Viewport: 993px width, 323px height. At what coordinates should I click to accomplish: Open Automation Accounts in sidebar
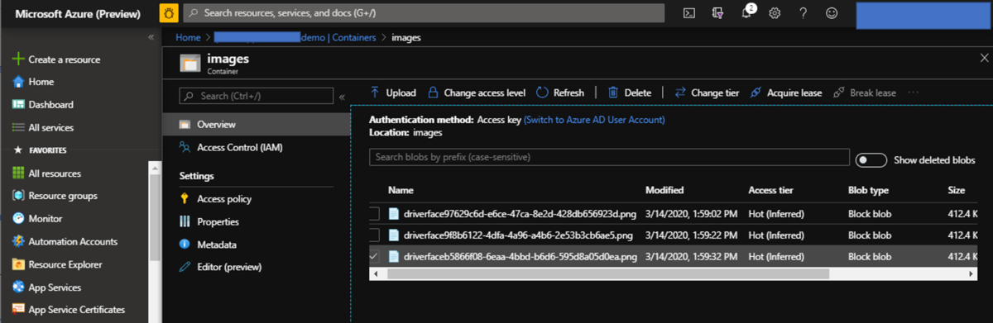(65, 242)
